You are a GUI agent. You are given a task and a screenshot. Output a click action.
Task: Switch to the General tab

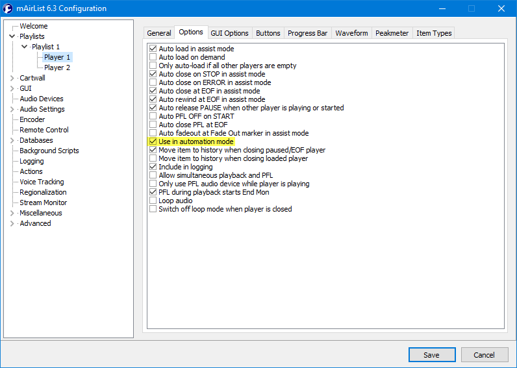pos(159,33)
